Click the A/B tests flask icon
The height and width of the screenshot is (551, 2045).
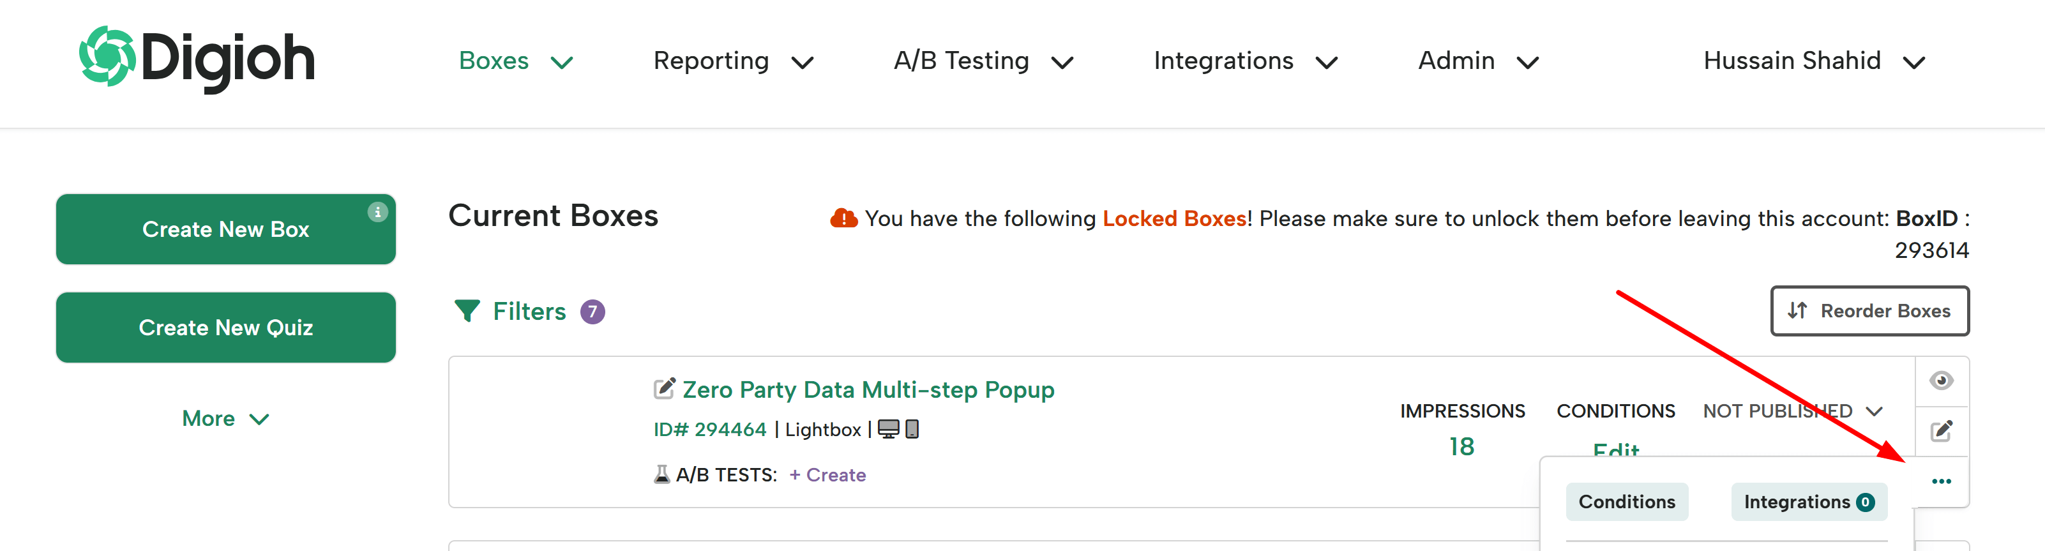click(661, 474)
